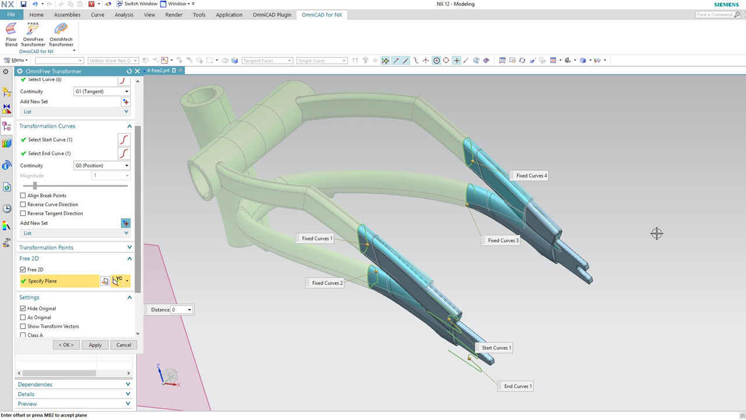
Task: Switch to the Analysis ribbon tab
Action: (x=124, y=15)
